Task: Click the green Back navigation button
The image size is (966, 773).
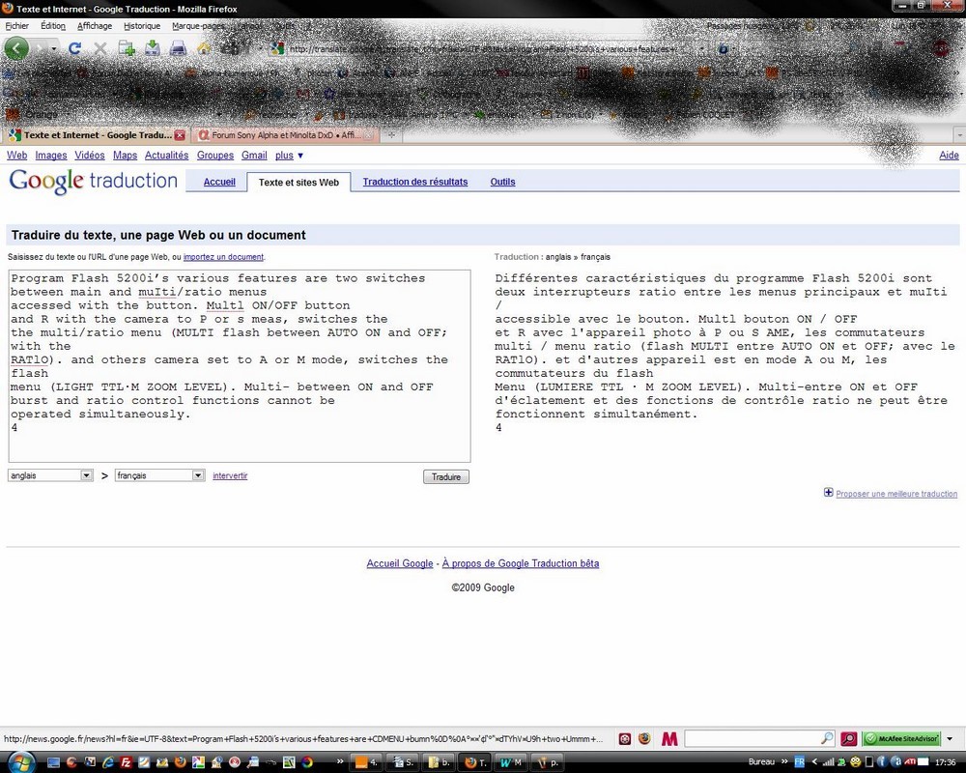Action: click(16, 48)
